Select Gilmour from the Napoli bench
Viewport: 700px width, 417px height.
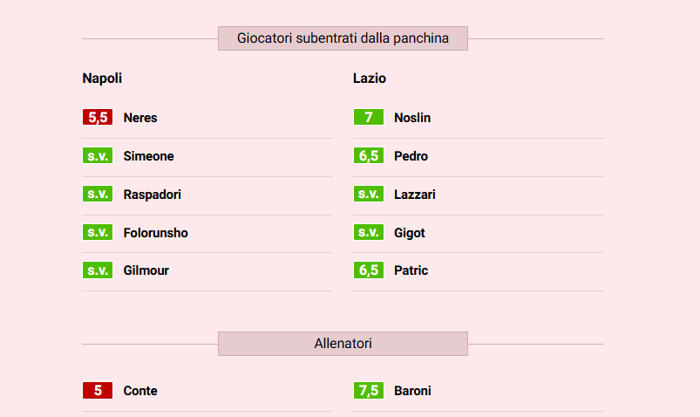point(146,270)
